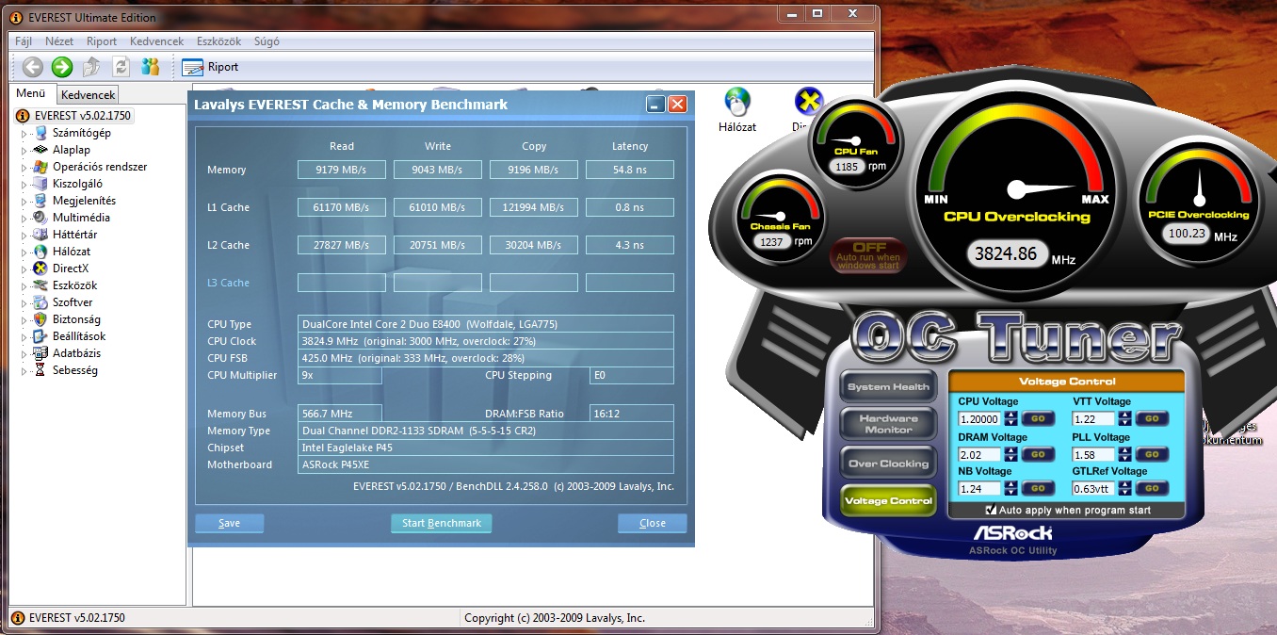Click GO next to DRAM Voltage
This screenshot has width=1277, height=635.
1037,454
